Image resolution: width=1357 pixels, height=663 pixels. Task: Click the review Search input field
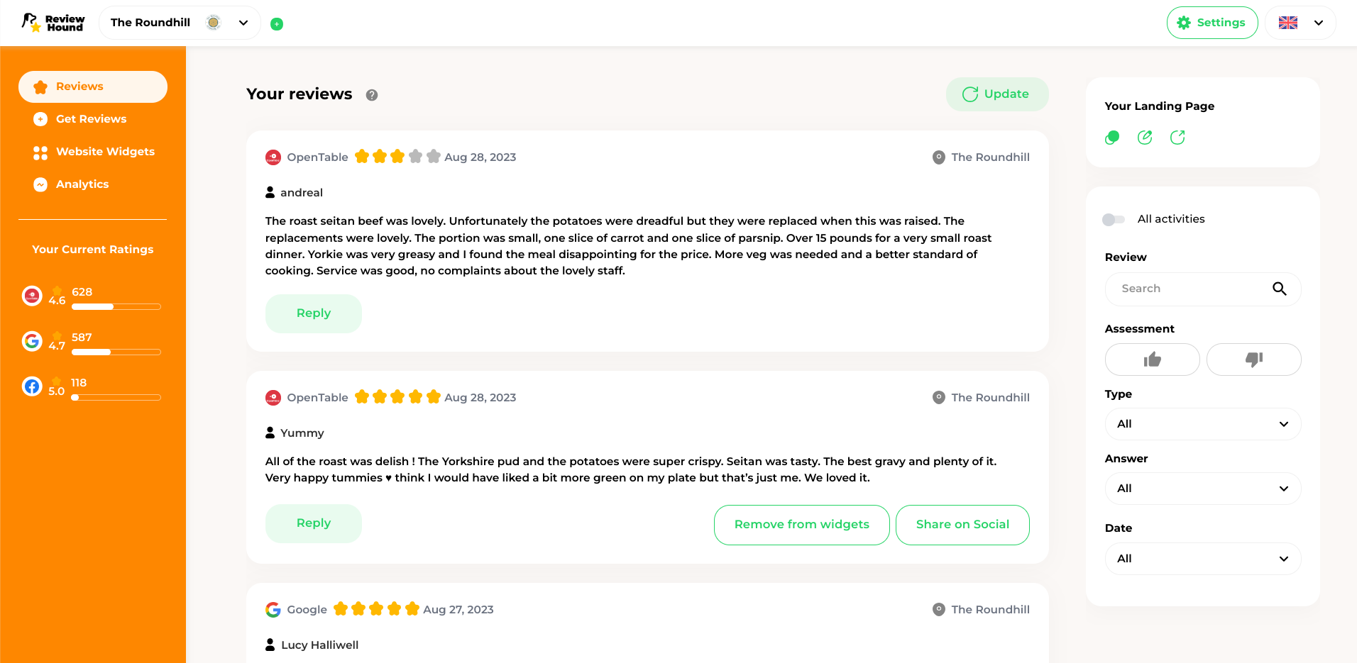[x=1192, y=289]
